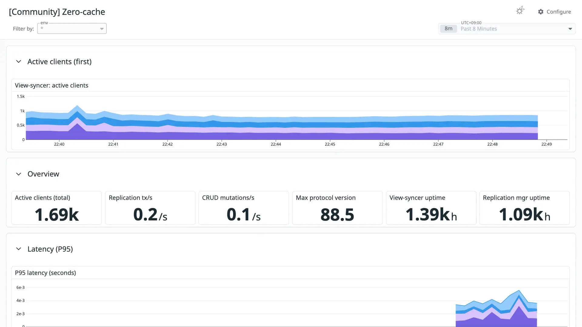
Task: Click the View-syncer: active clients chart title
Action: (52, 85)
